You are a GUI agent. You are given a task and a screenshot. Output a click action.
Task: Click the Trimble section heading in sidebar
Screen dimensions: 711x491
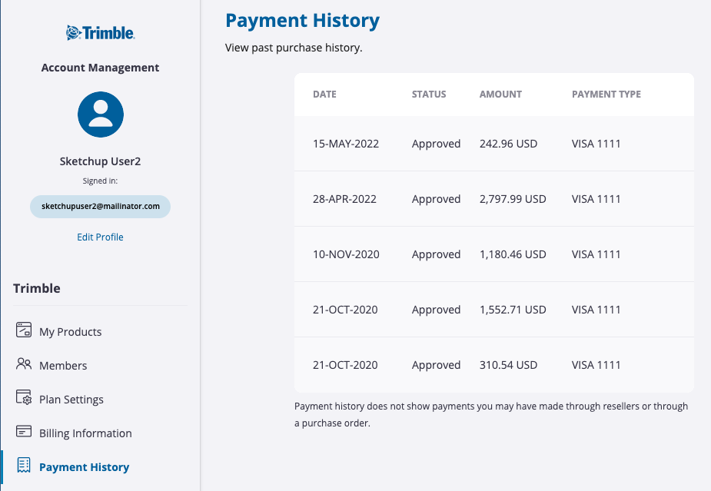[37, 288]
